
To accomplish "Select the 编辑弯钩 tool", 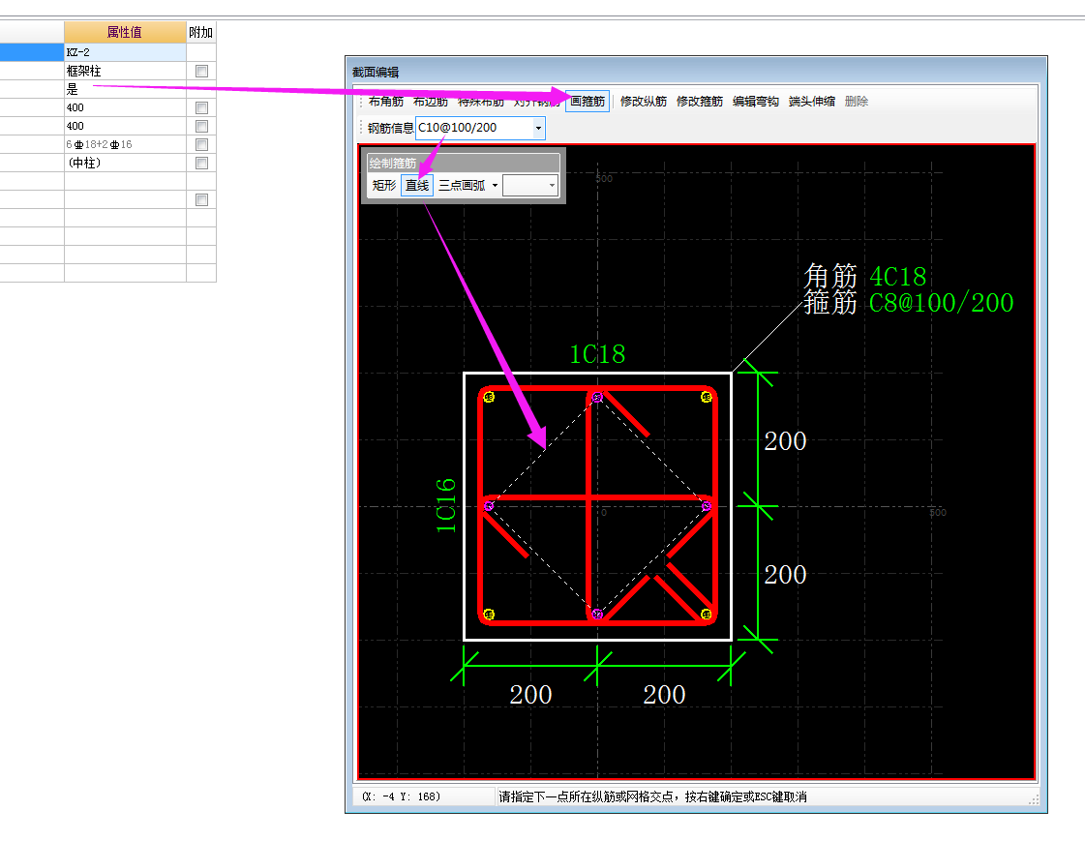I will pyautogui.click(x=756, y=102).
